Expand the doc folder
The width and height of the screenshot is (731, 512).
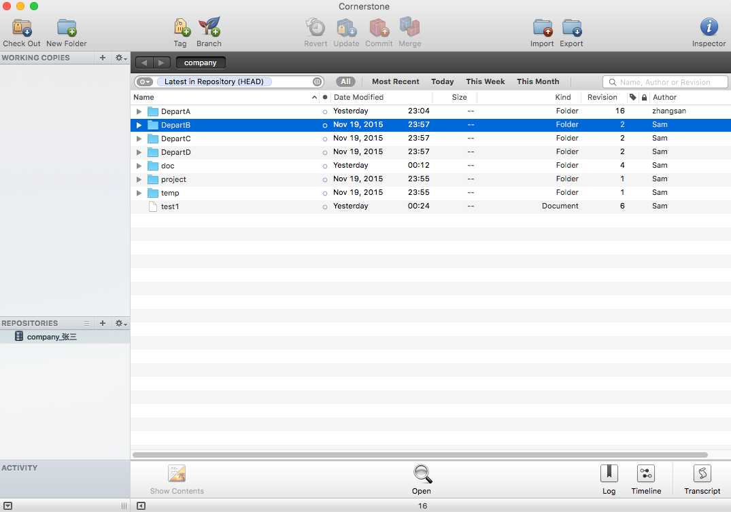[x=139, y=166]
